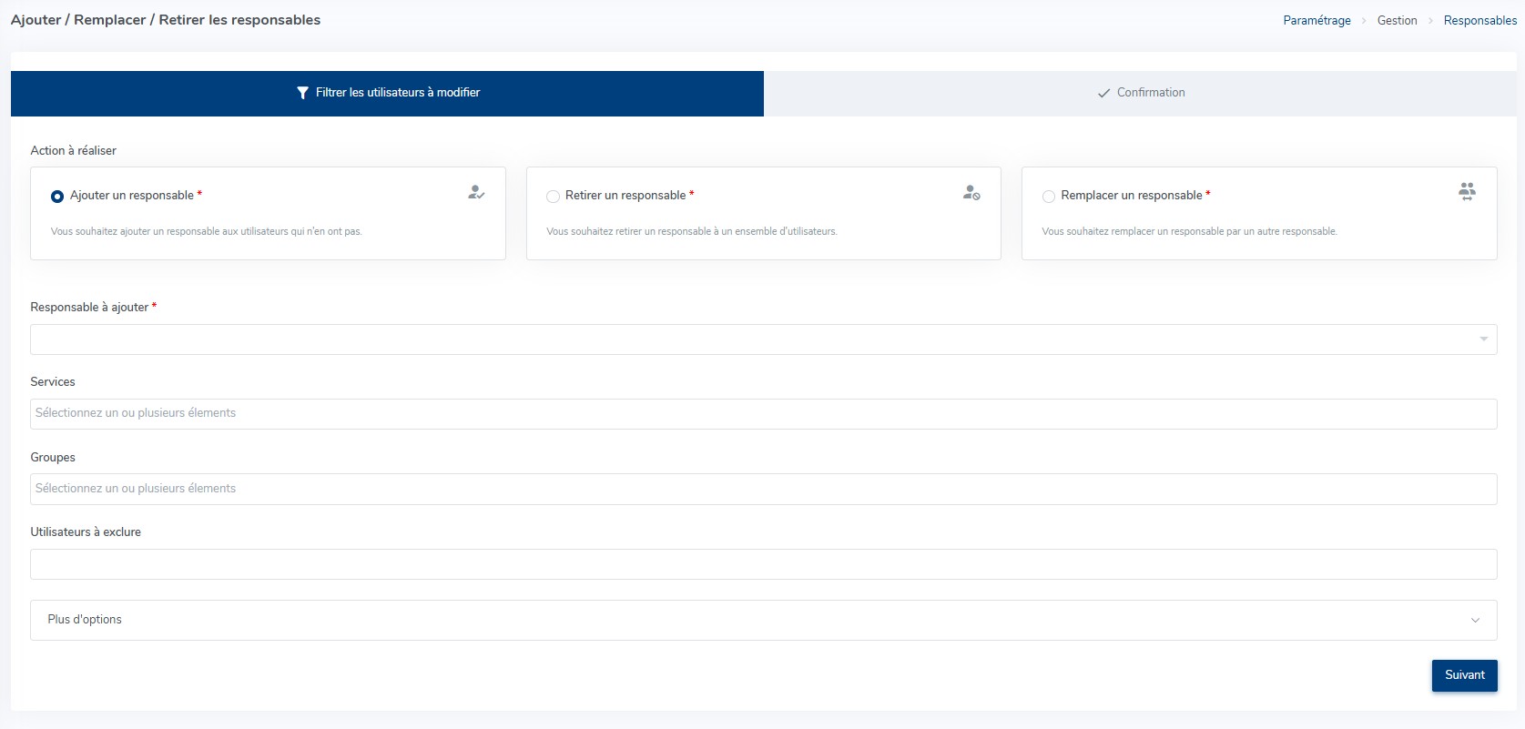1525x729 pixels.
Task: Click the remove-manager user blocked icon
Action: pos(971,192)
